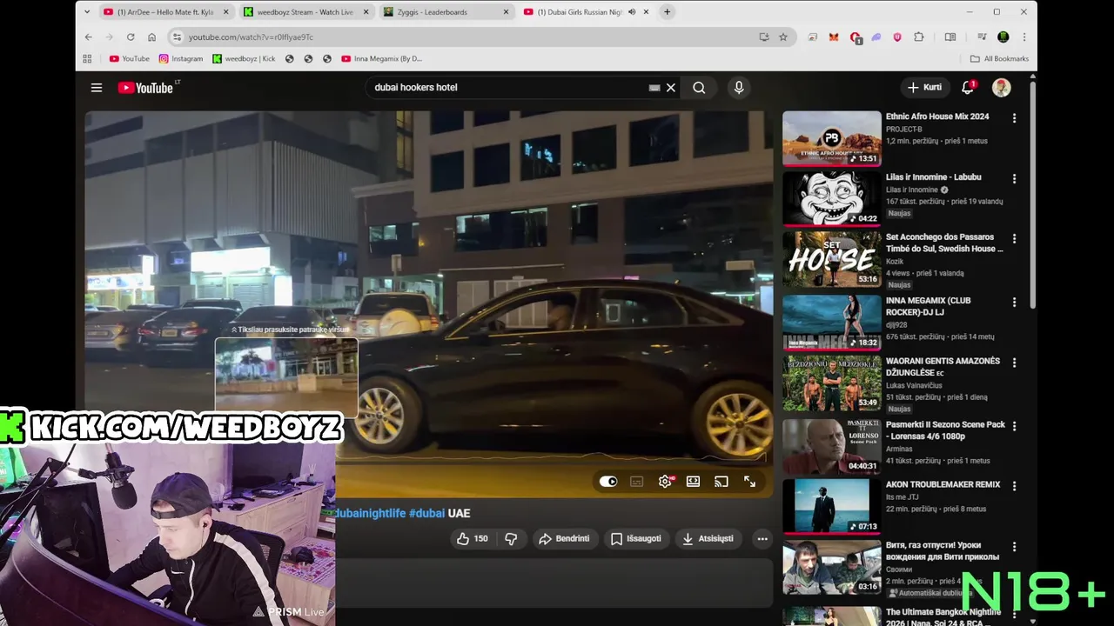
Task: Open the YouTube account avatar menu
Action: tap(1002, 88)
